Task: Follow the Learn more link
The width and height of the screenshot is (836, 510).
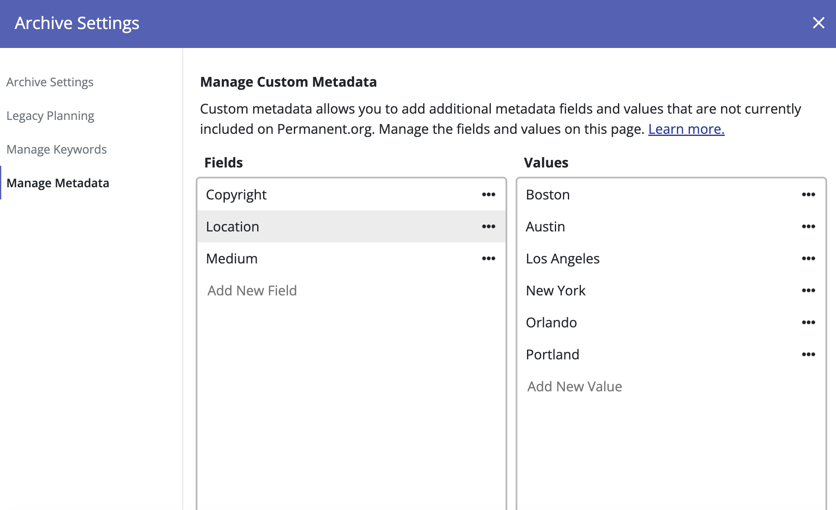Action: coord(686,129)
